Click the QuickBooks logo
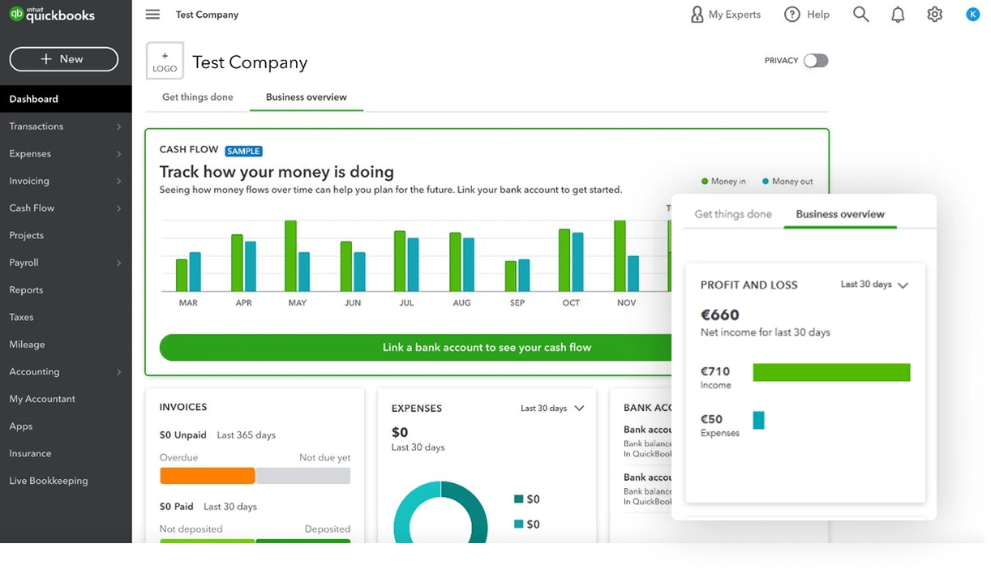 click(52, 15)
